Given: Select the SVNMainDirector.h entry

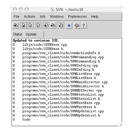Looking at the screenshot, I should coord(58,86).
